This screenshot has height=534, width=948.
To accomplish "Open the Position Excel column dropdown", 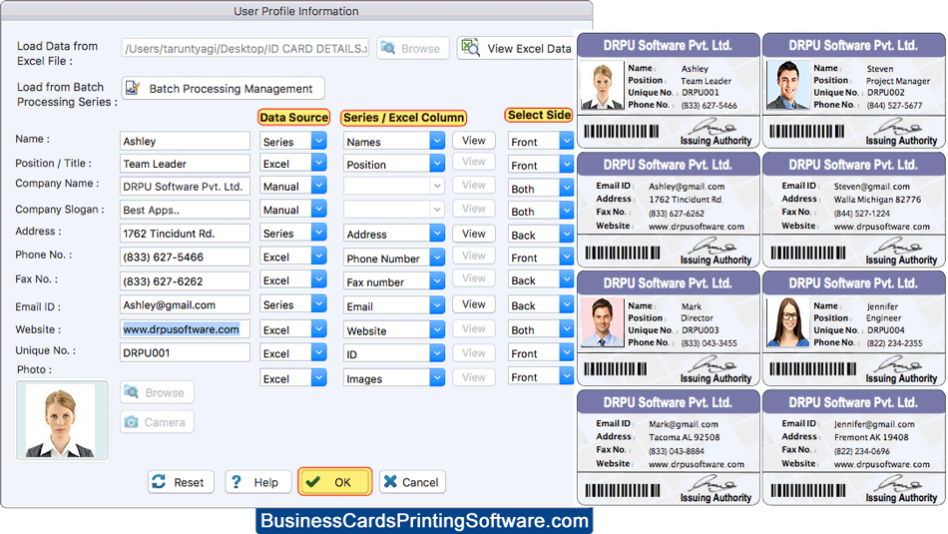I will click(394, 164).
